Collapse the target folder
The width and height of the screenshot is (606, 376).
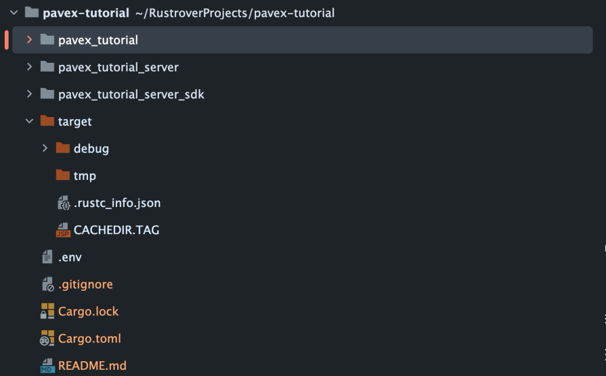(x=29, y=121)
